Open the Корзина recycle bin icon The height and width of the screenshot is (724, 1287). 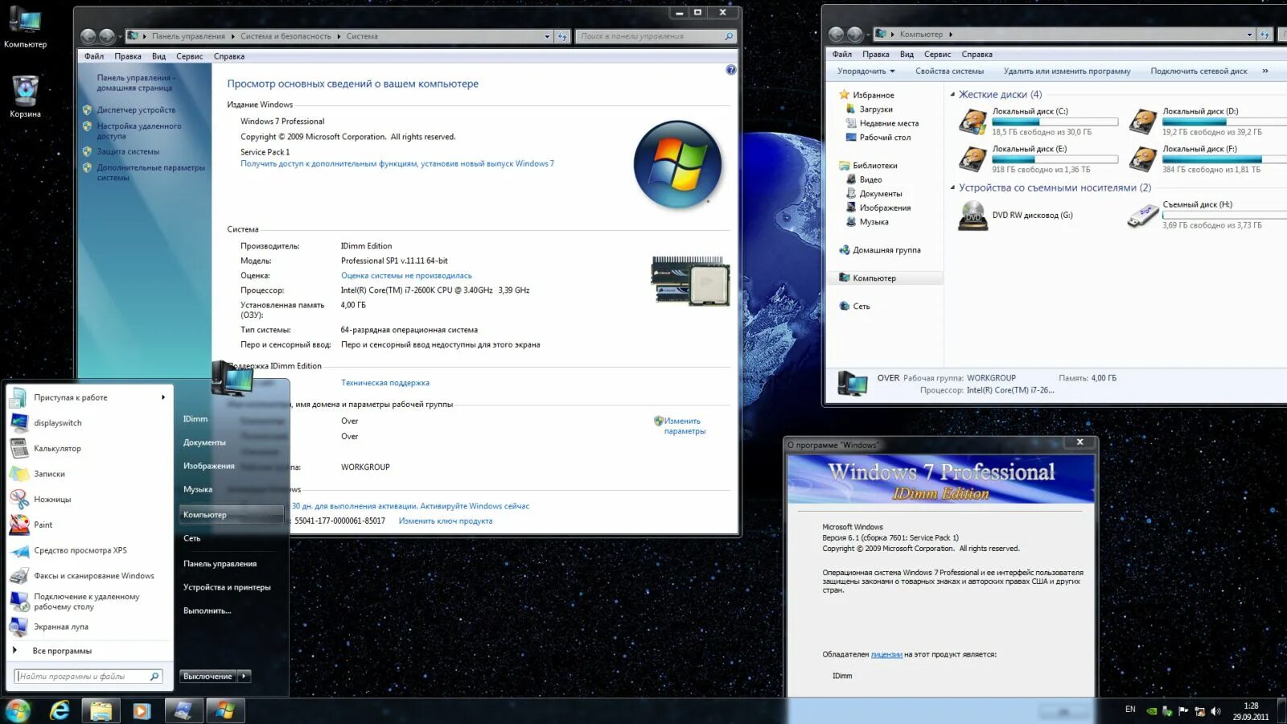tap(25, 97)
